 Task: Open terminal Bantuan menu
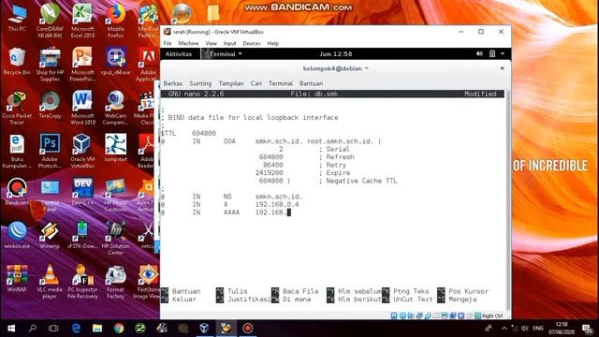click(311, 83)
